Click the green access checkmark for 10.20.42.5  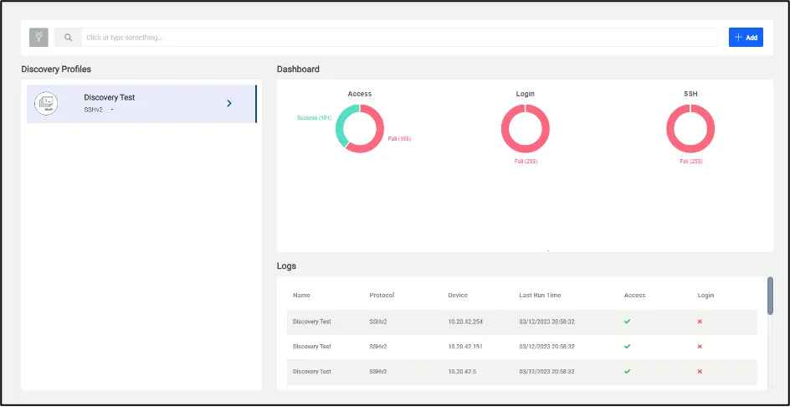click(628, 371)
